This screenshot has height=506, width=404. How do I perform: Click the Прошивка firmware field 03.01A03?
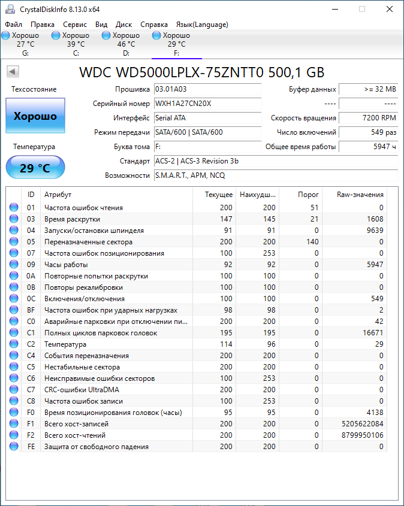207,89
